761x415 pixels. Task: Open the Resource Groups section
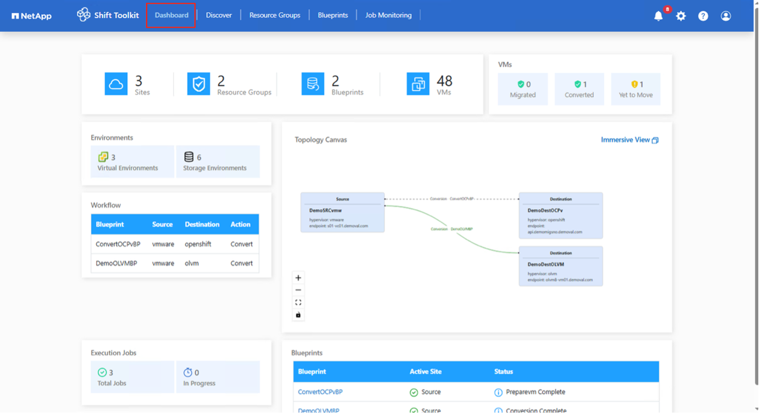pyautogui.click(x=274, y=15)
